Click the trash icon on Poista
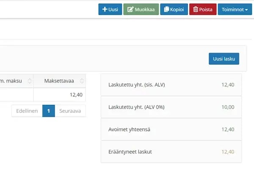 [x=196, y=9]
